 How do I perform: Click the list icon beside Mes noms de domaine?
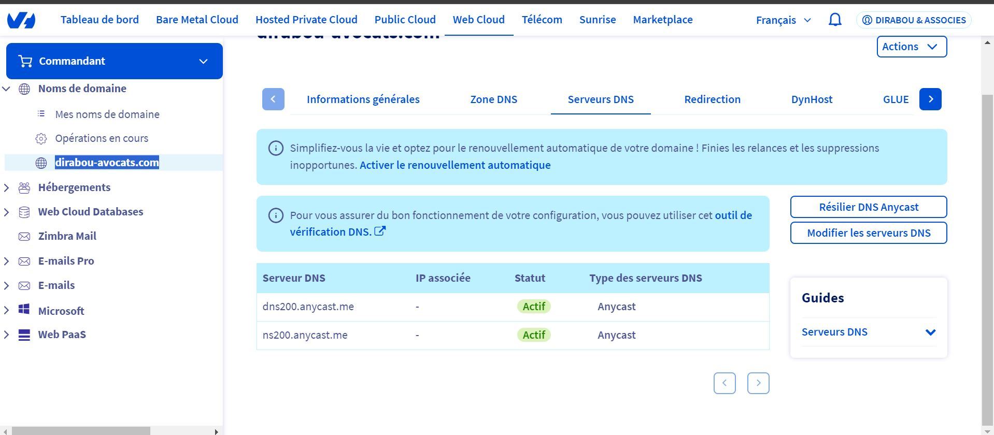coord(41,114)
